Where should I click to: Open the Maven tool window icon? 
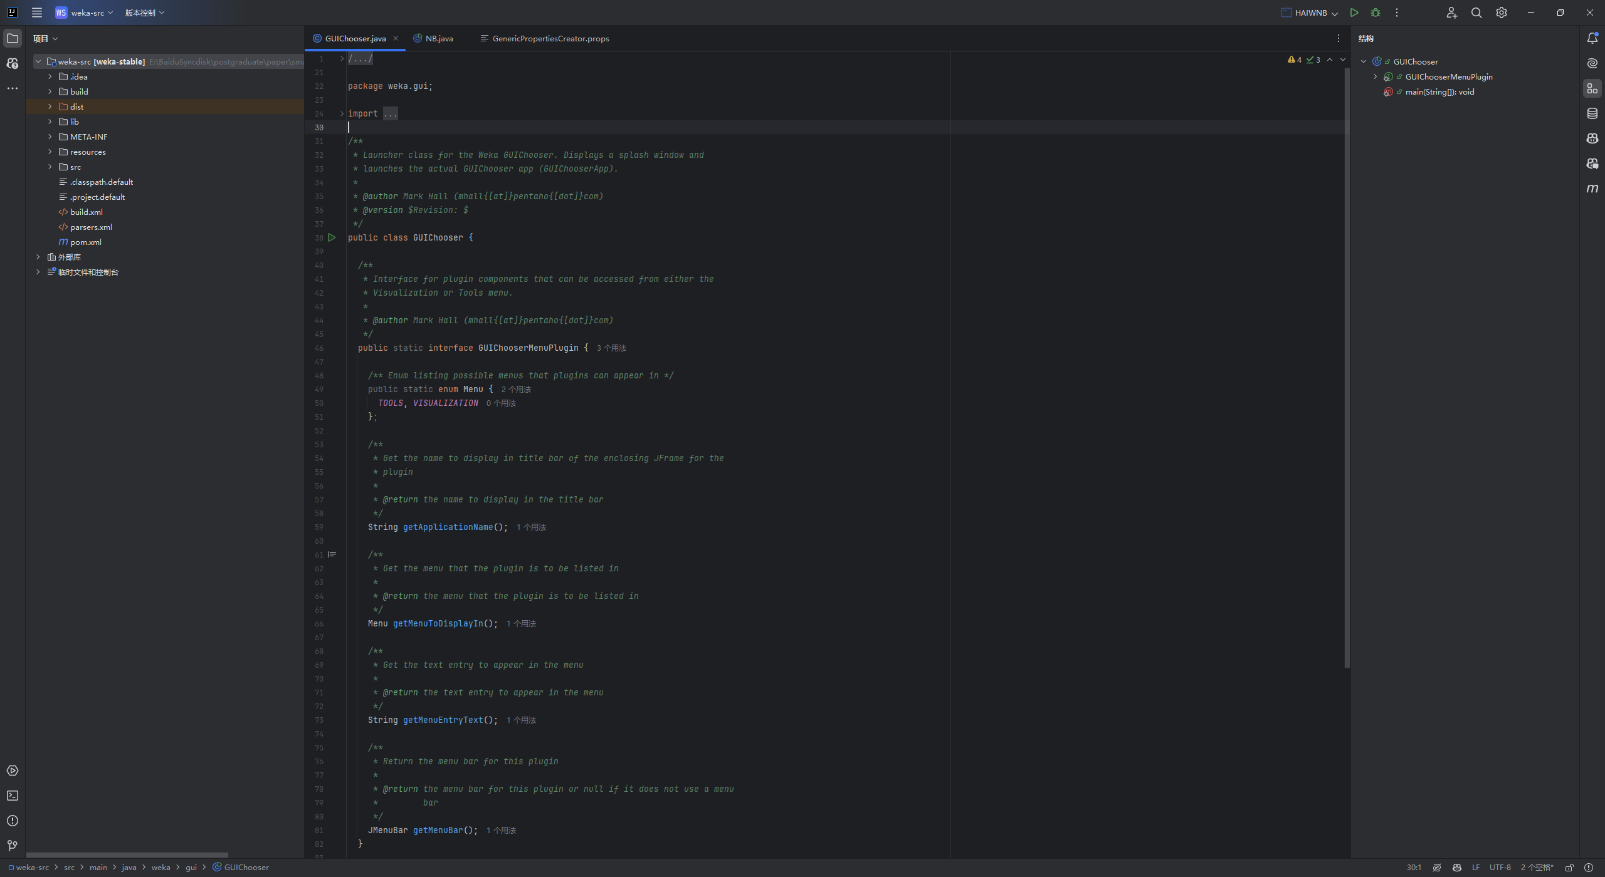(x=1592, y=189)
